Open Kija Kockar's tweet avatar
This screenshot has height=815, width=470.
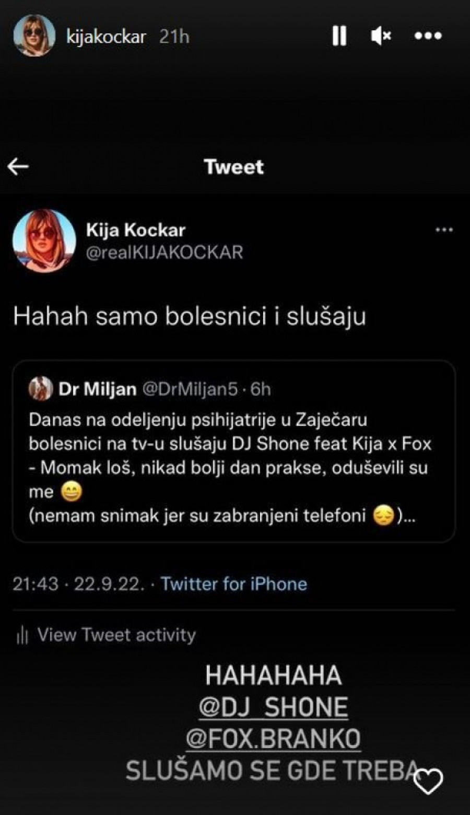point(44,241)
